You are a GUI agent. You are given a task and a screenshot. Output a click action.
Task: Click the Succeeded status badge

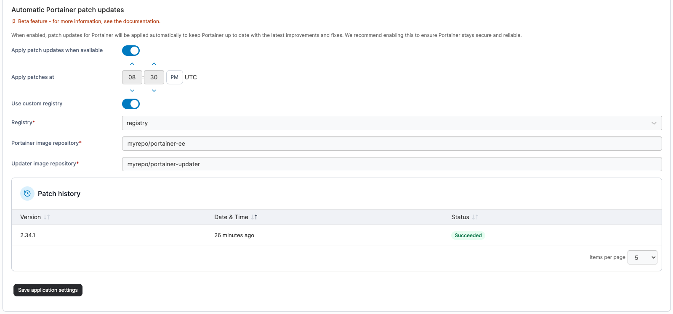coord(468,235)
